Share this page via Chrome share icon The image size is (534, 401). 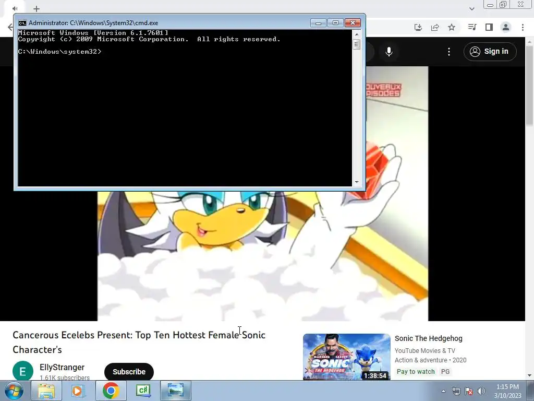coord(435,27)
